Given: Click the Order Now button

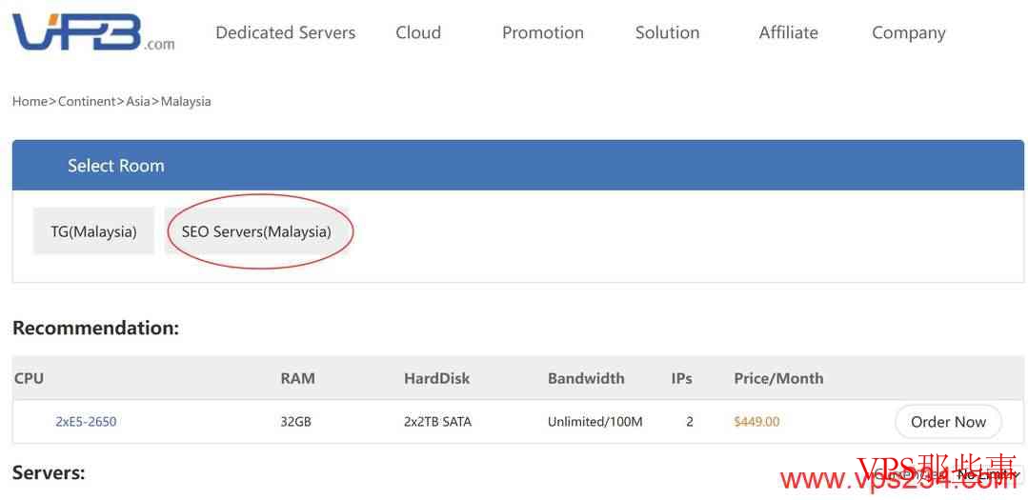Looking at the screenshot, I should click(948, 421).
